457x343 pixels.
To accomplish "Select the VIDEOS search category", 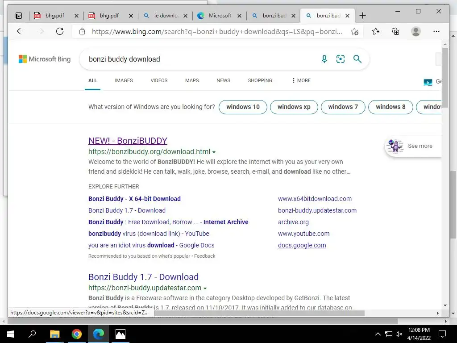I will (x=159, y=80).
